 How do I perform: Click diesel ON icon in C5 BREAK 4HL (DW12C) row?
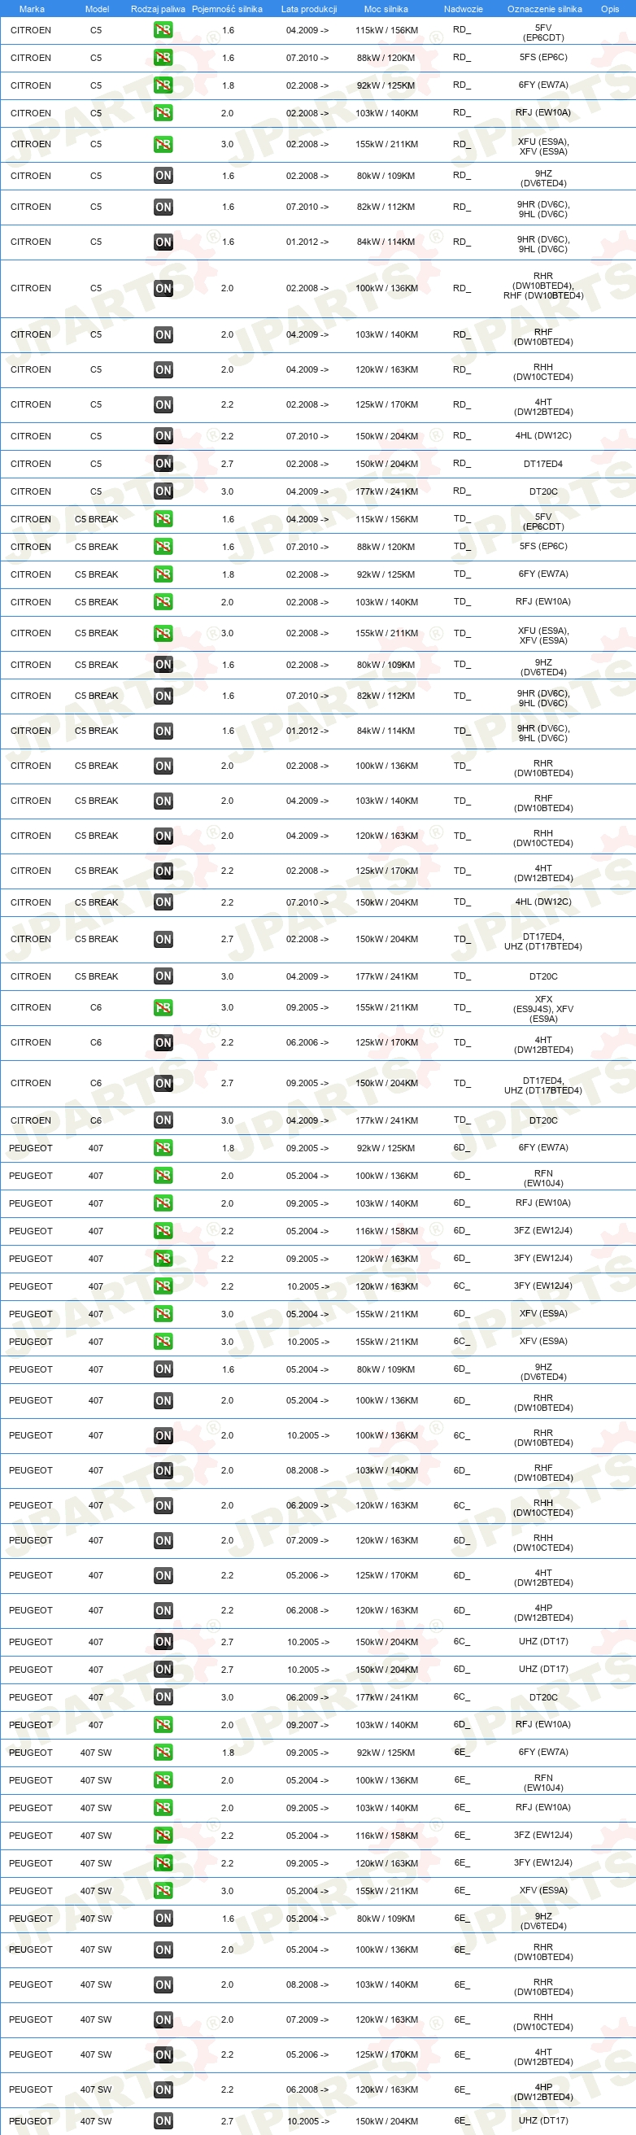point(163,902)
